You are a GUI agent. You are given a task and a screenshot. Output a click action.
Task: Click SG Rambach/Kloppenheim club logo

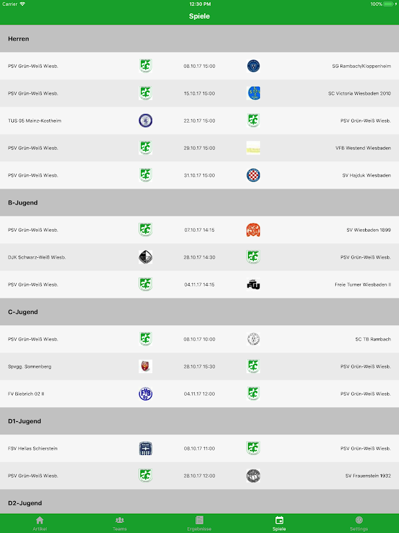tap(253, 66)
